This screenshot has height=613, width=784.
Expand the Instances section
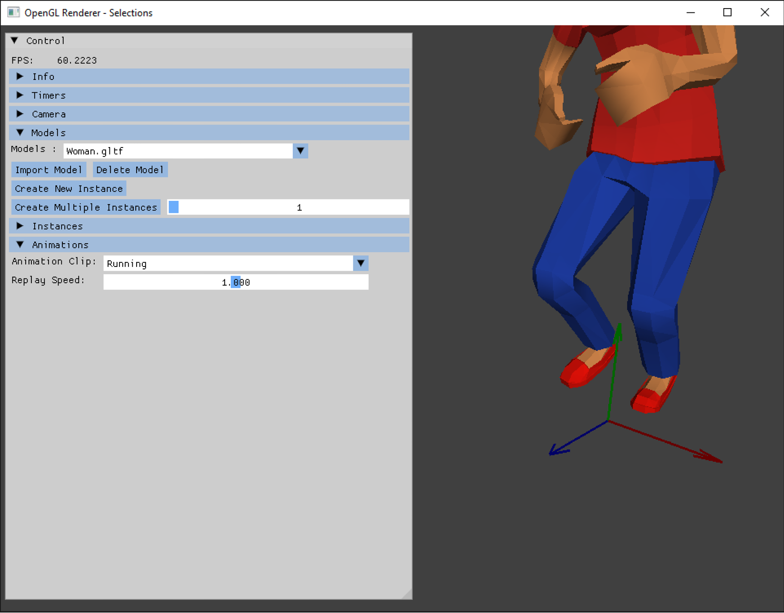click(x=57, y=226)
